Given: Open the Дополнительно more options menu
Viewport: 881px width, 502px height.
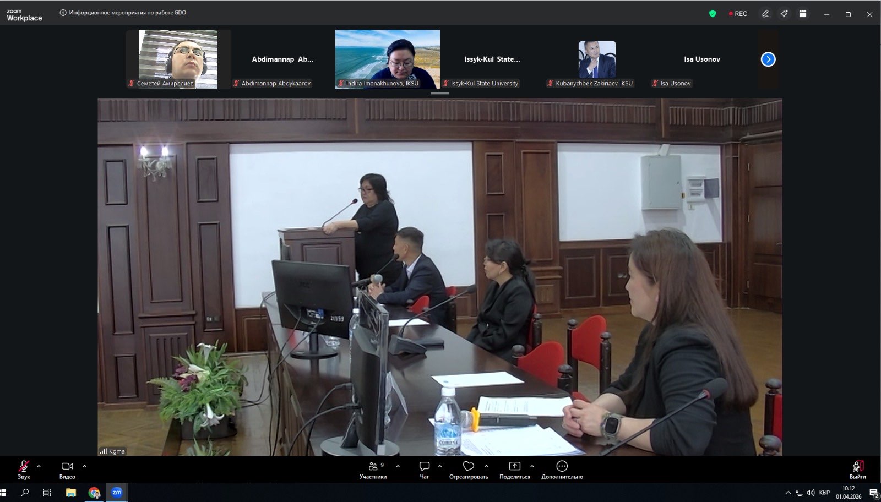Looking at the screenshot, I should pos(562,469).
